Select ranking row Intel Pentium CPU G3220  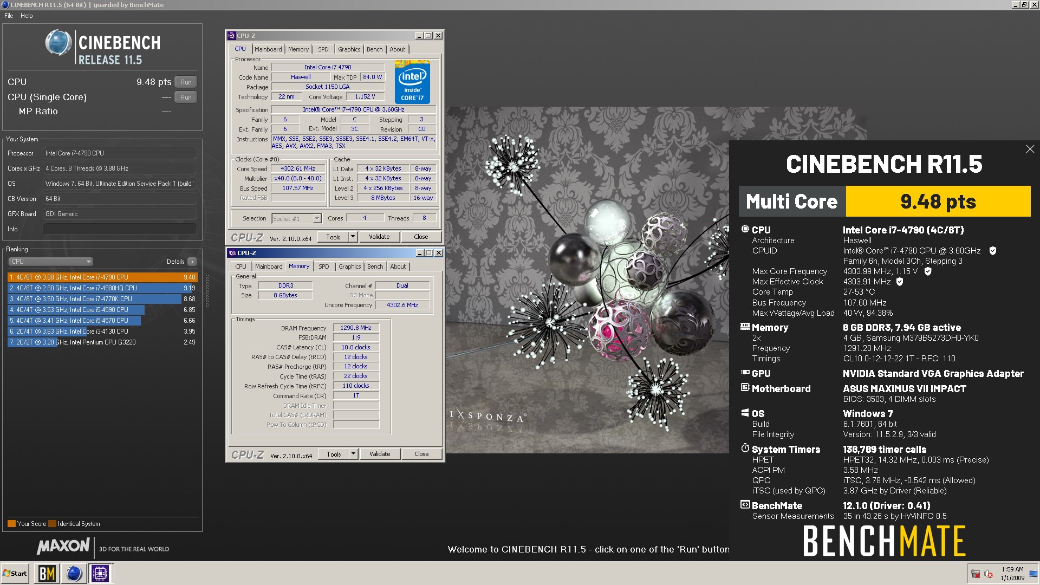pos(102,342)
